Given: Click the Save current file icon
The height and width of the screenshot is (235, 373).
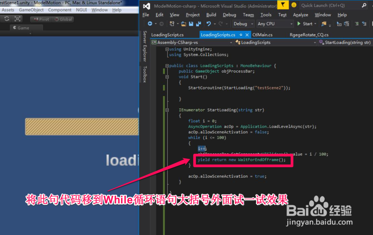Looking at the screenshot, I should click(191, 23).
